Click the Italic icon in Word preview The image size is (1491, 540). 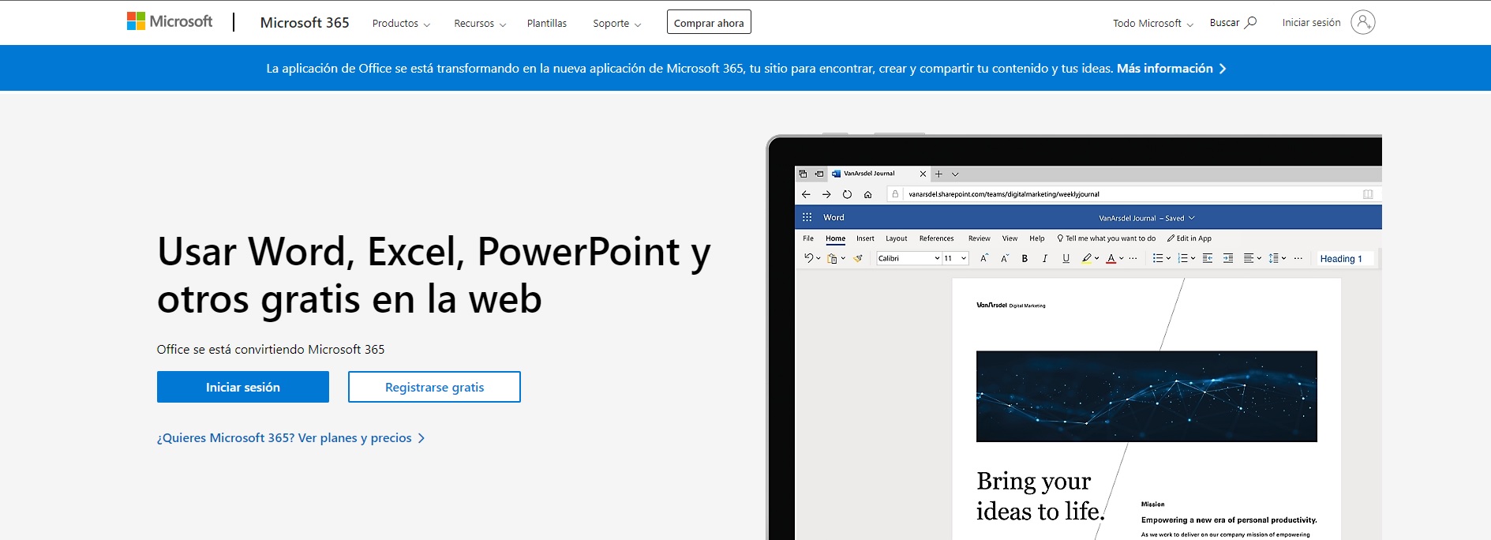pos(1045,258)
